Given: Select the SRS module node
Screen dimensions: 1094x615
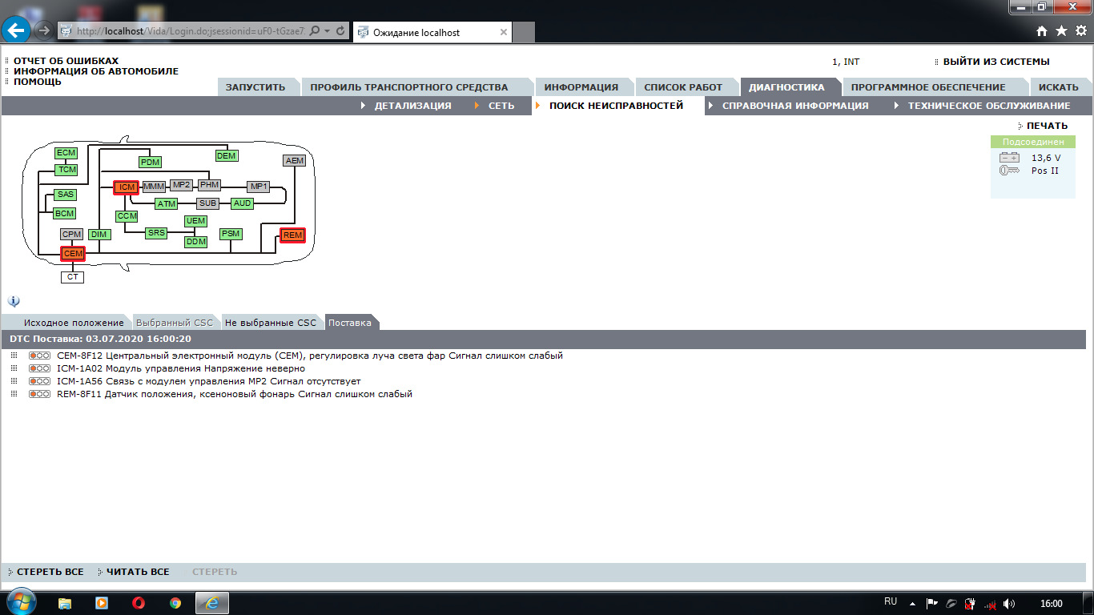Looking at the screenshot, I should point(156,233).
